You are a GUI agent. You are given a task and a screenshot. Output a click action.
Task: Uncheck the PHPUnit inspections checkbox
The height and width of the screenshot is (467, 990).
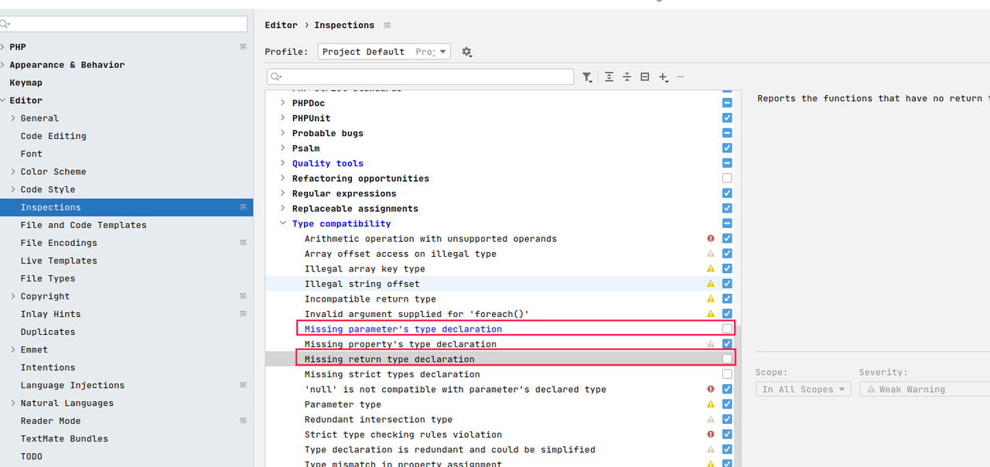pos(727,118)
